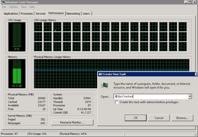Screen dimensions: 198x137
Task: Switch to the Processes tab
Action: click(27, 14)
